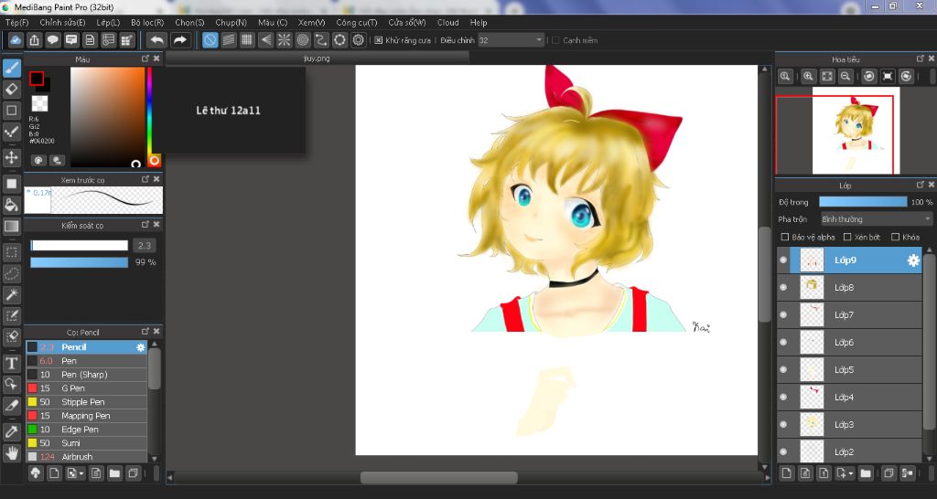Click horizontal canvas scrollbar
Viewport: 937px width, 499px height.
click(x=438, y=477)
